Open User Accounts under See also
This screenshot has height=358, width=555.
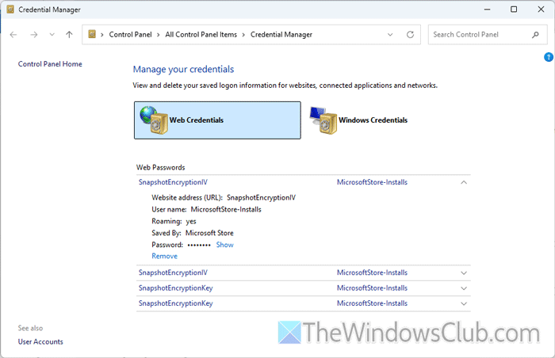point(40,341)
